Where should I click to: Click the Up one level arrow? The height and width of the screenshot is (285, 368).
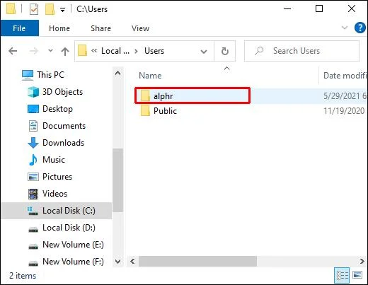click(65, 51)
